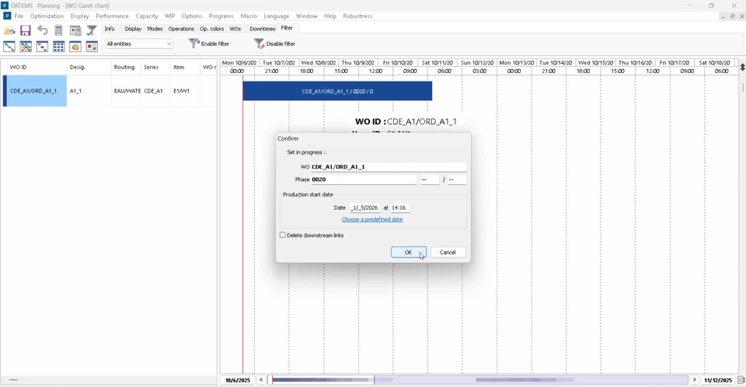The image size is (746, 387).
Task: Switch to the WOs tab
Action: pyautogui.click(x=235, y=29)
